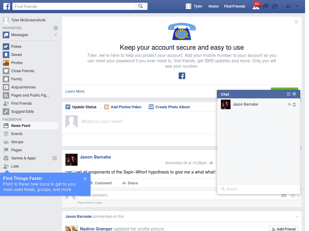Click Find Friends in the top bar
This screenshot has height=231, width=309.
(x=234, y=6)
